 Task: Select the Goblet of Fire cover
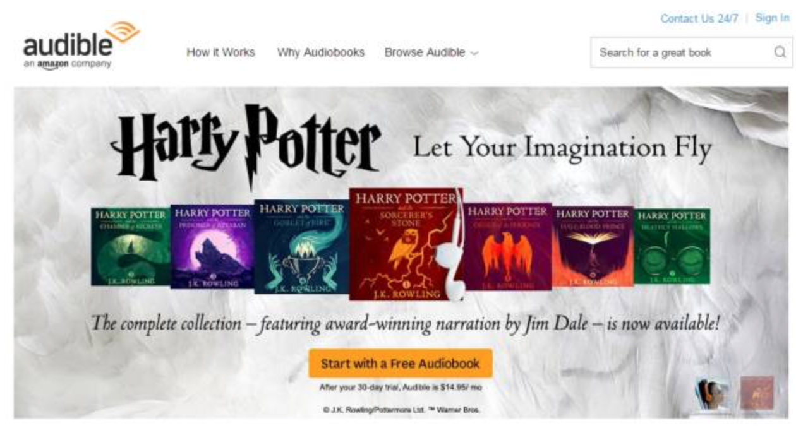tap(301, 247)
